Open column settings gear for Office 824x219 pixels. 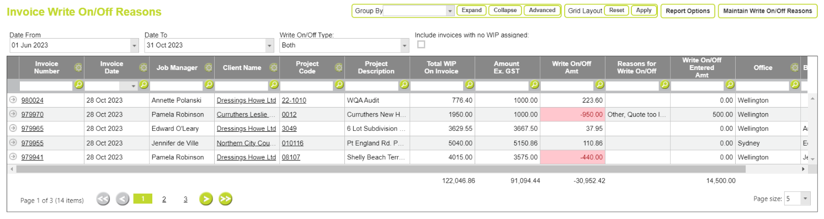(x=794, y=67)
